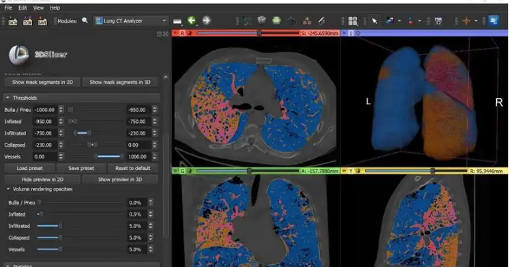Click the red slice offset slider
The height and width of the screenshot is (267, 511).
pyautogui.click(x=248, y=33)
